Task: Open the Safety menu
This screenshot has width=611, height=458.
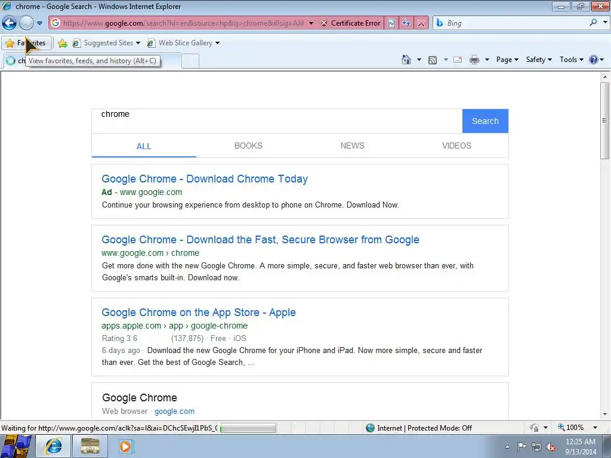Action: tap(539, 60)
